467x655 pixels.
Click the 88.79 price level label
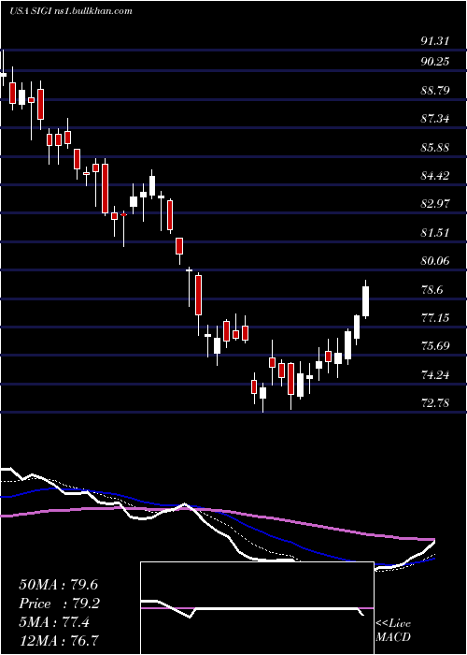click(435, 90)
